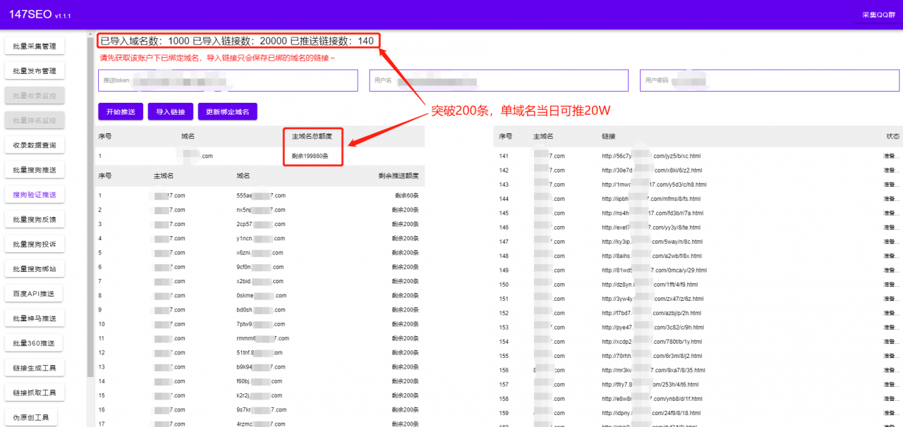This screenshot has height=427, width=903.
Task: Select the 链接生成工具 entry
Action: pos(34,367)
